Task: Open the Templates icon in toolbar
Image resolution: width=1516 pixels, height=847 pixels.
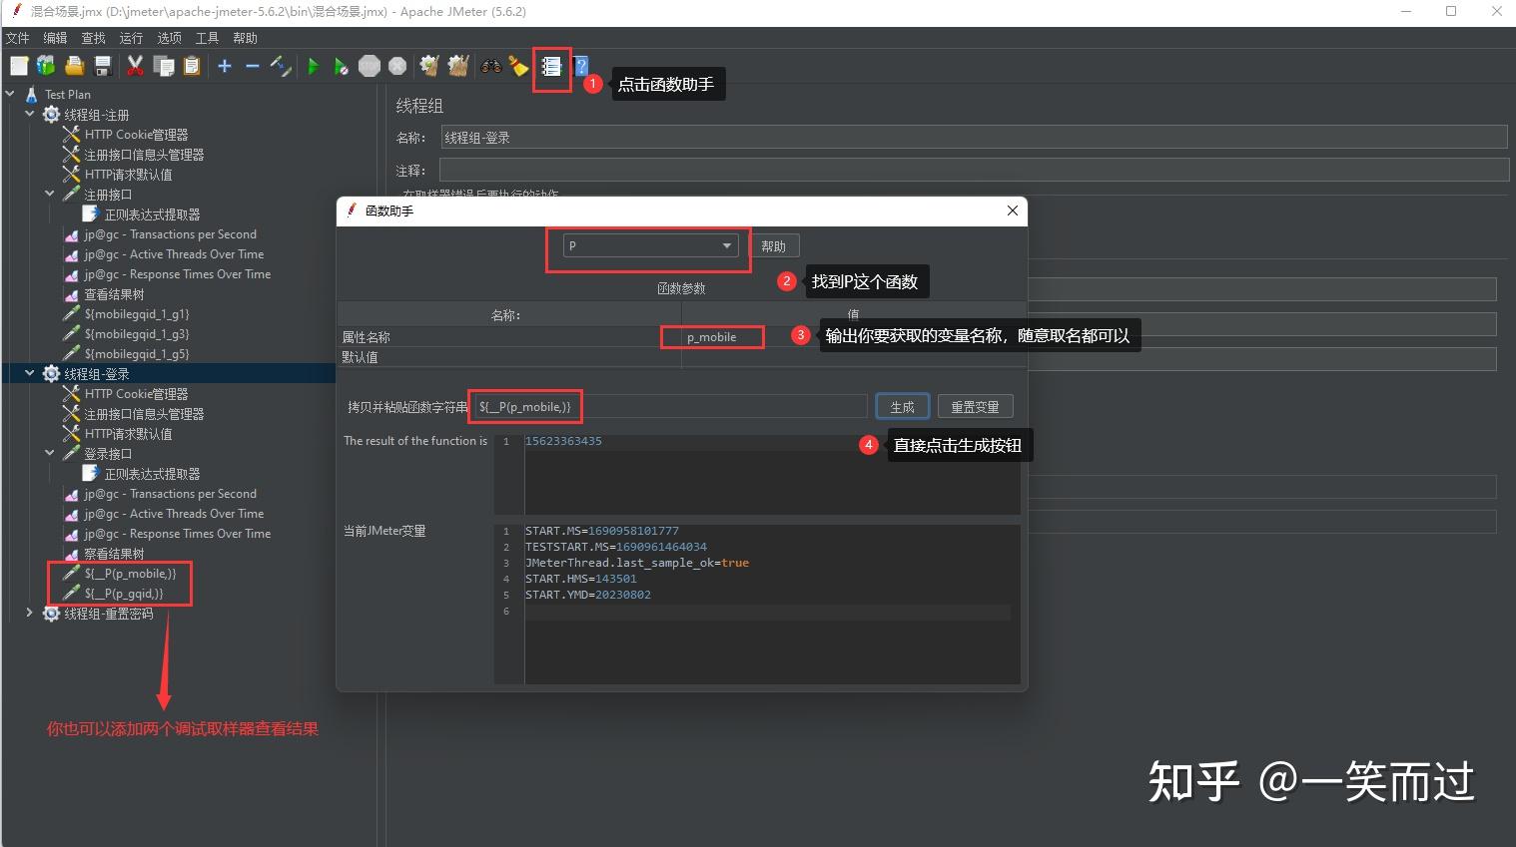Action: pos(46,67)
